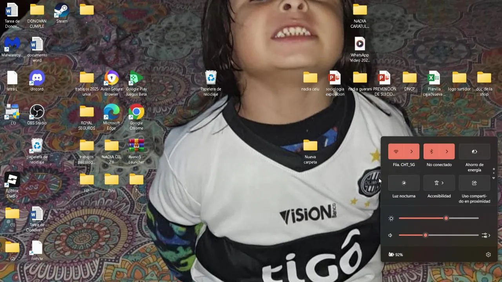This screenshot has height=282, width=502.
Task: Select the 'doc de la shop' folder
Action: (x=484, y=84)
